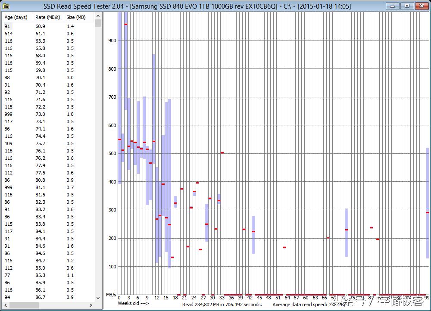Click the horizontal scrollbar thumb

(24, 305)
